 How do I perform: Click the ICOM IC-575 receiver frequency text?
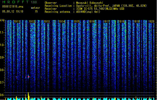point(100,9)
